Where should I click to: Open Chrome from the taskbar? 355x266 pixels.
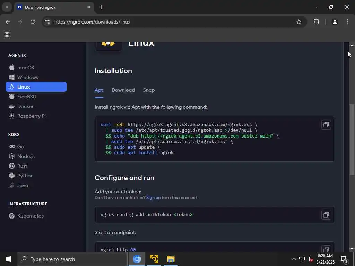pos(137,259)
